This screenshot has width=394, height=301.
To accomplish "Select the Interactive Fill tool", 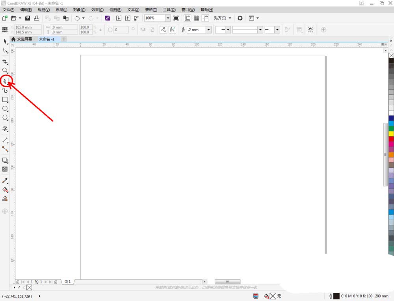I will [5, 189].
